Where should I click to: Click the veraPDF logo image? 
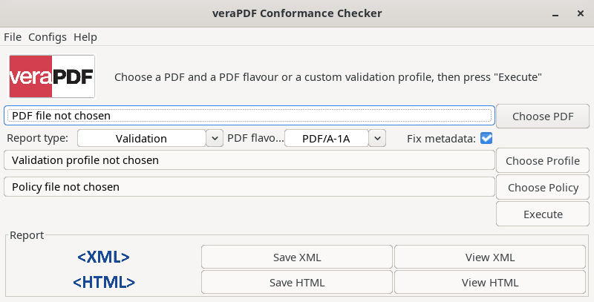point(52,76)
